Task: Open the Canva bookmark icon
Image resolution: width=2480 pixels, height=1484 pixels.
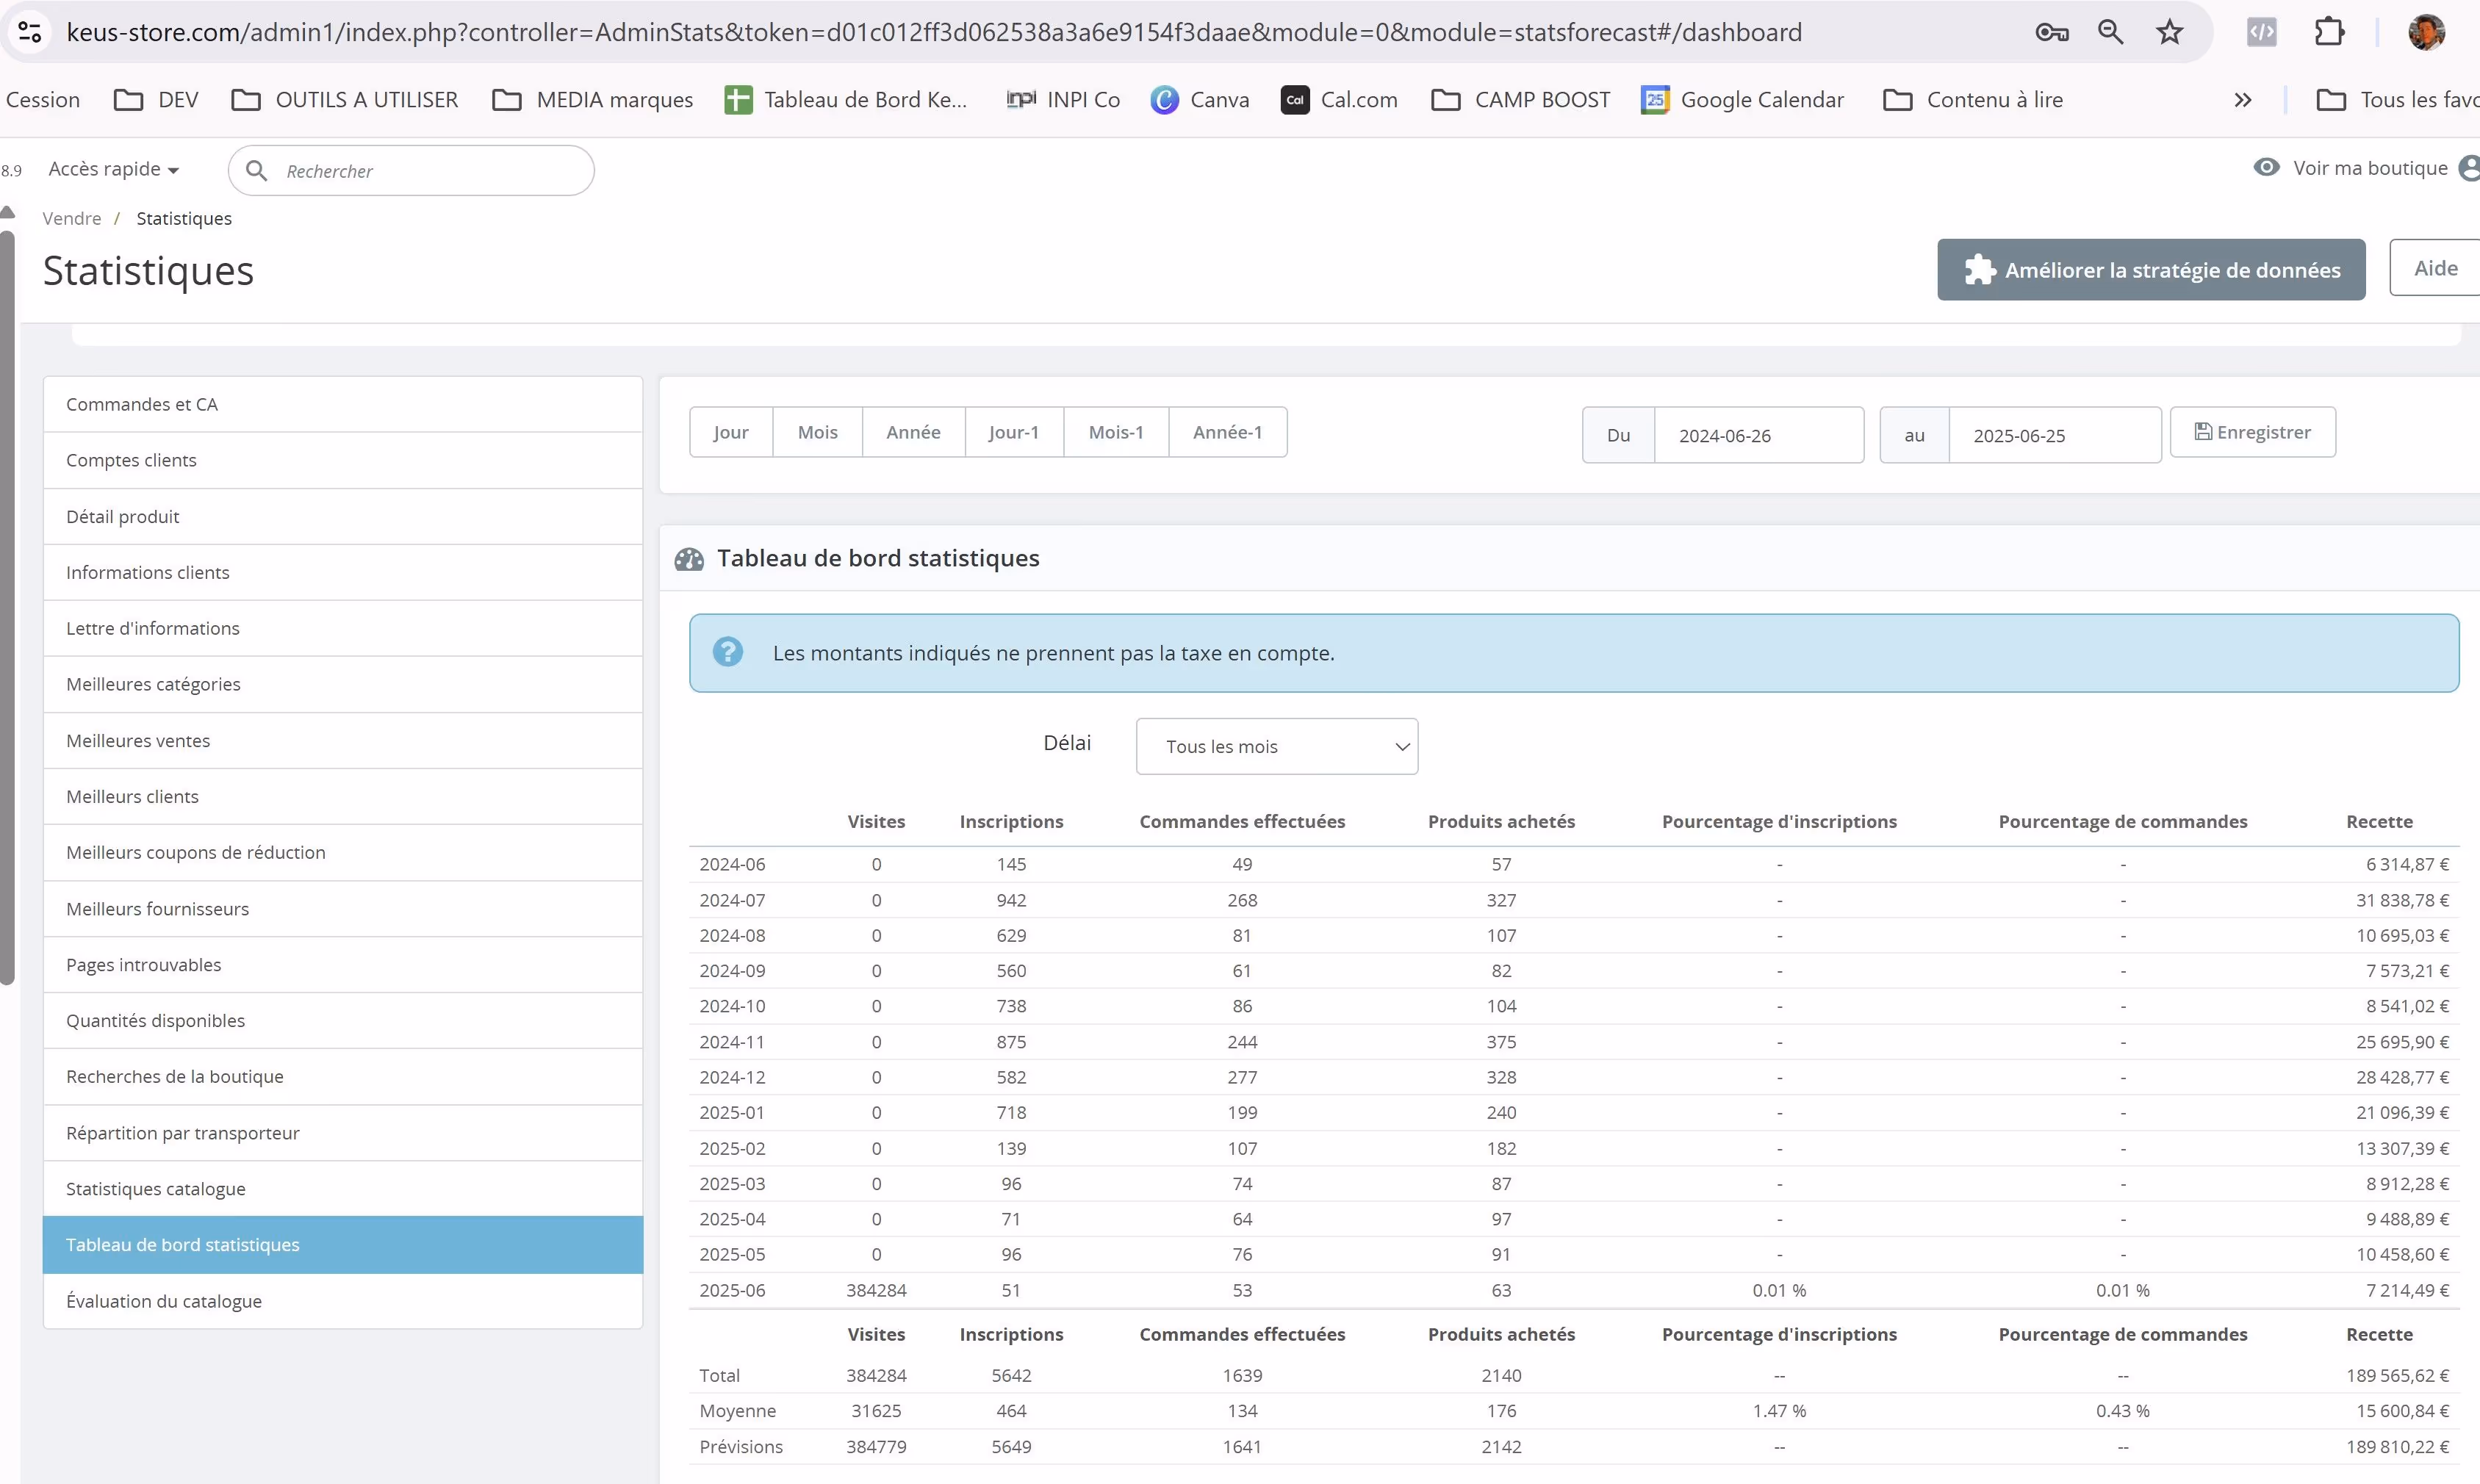Action: tap(1164, 100)
